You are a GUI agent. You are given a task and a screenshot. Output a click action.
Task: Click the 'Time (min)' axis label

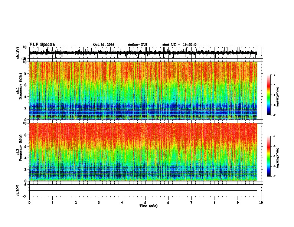148,206
